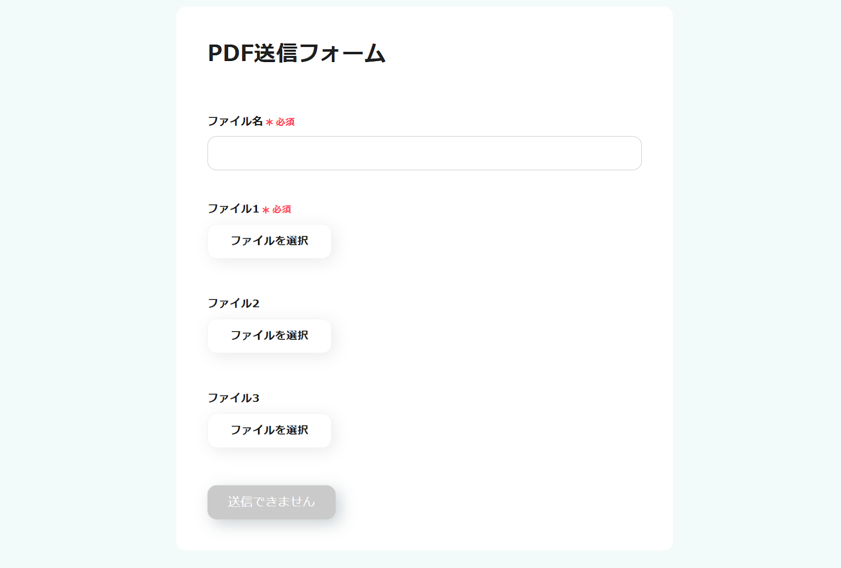Screen dimensions: 841x568
Task: Click the 必須 marker next to ファイル1
Action: [282, 209]
